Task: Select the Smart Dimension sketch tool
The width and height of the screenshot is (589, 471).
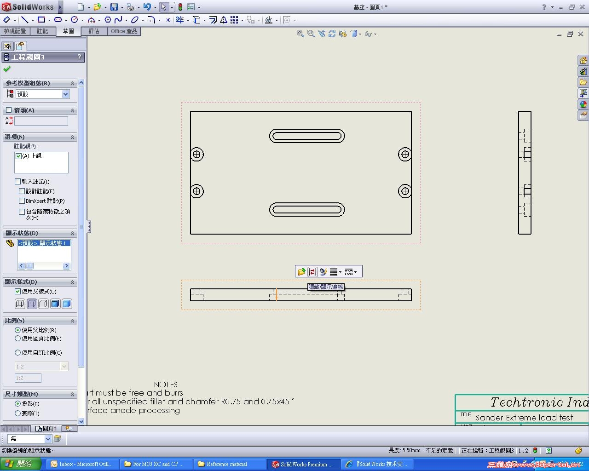Action: pyautogui.click(x=7, y=20)
